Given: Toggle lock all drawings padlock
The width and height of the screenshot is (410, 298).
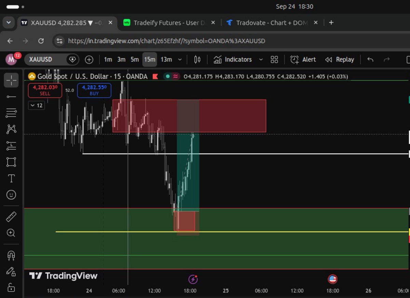Looking at the screenshot, I should [11, 287].
